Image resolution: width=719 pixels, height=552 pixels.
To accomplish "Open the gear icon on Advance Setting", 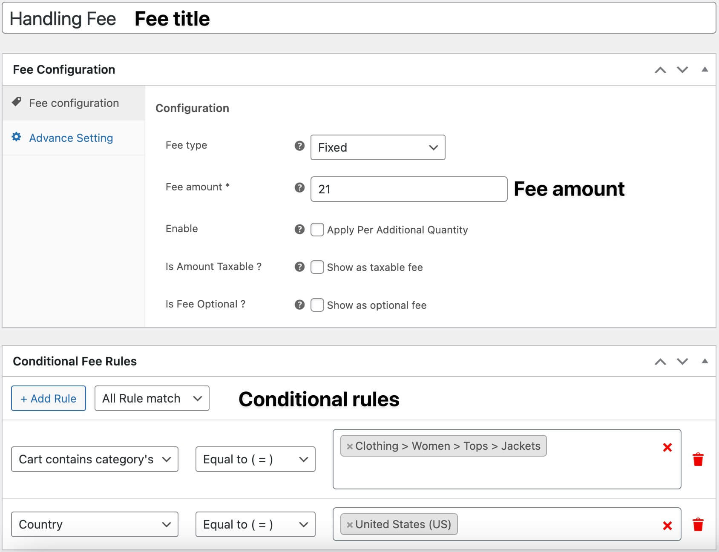I will [16, 137].
